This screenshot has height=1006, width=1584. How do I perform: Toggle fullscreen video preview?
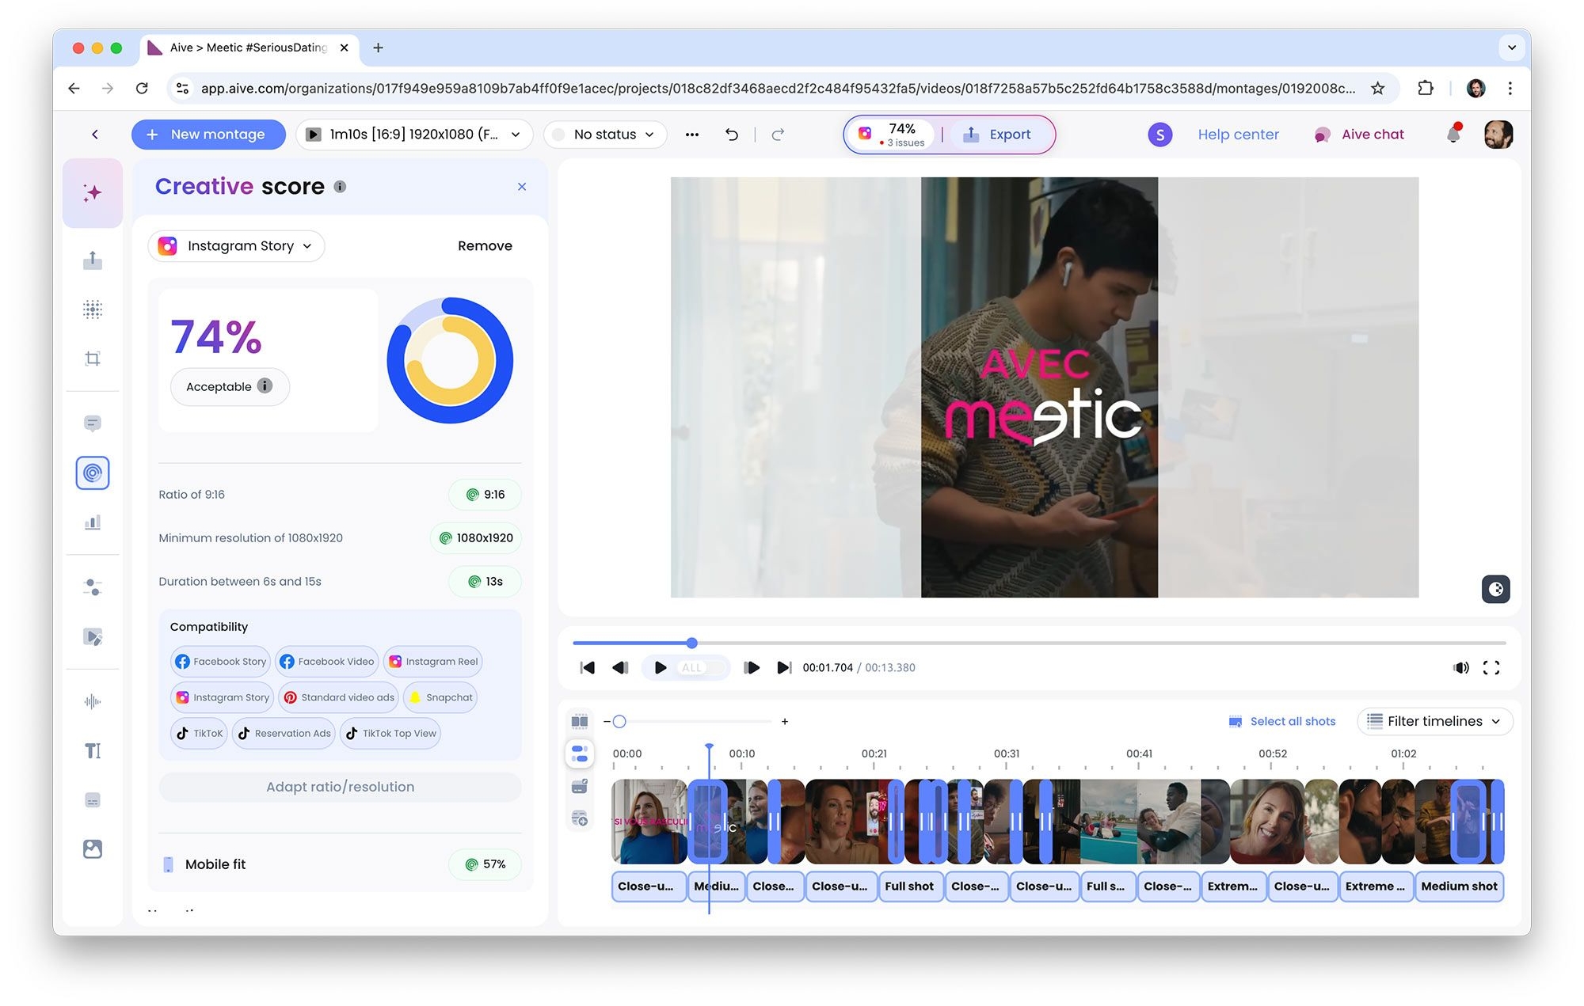[x=1491, y=667]
